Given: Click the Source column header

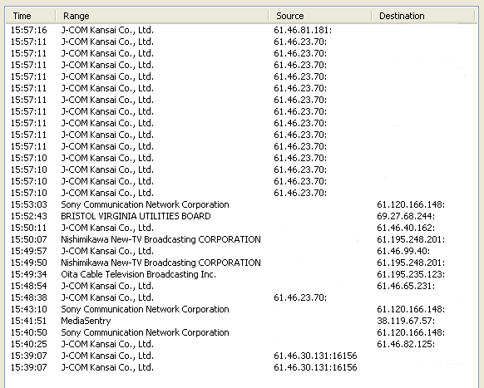Looking at the screenshot, I should [320, 16].
